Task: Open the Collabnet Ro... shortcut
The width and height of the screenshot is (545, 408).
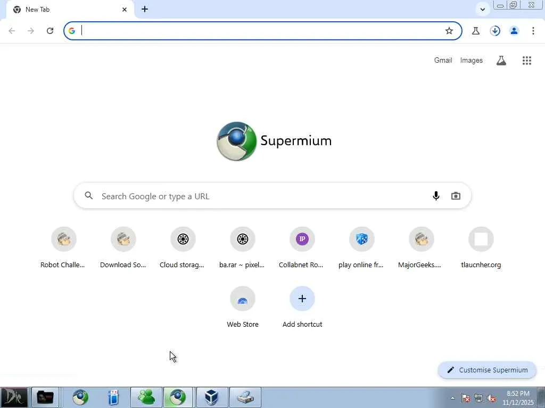Action: [302, 248]
